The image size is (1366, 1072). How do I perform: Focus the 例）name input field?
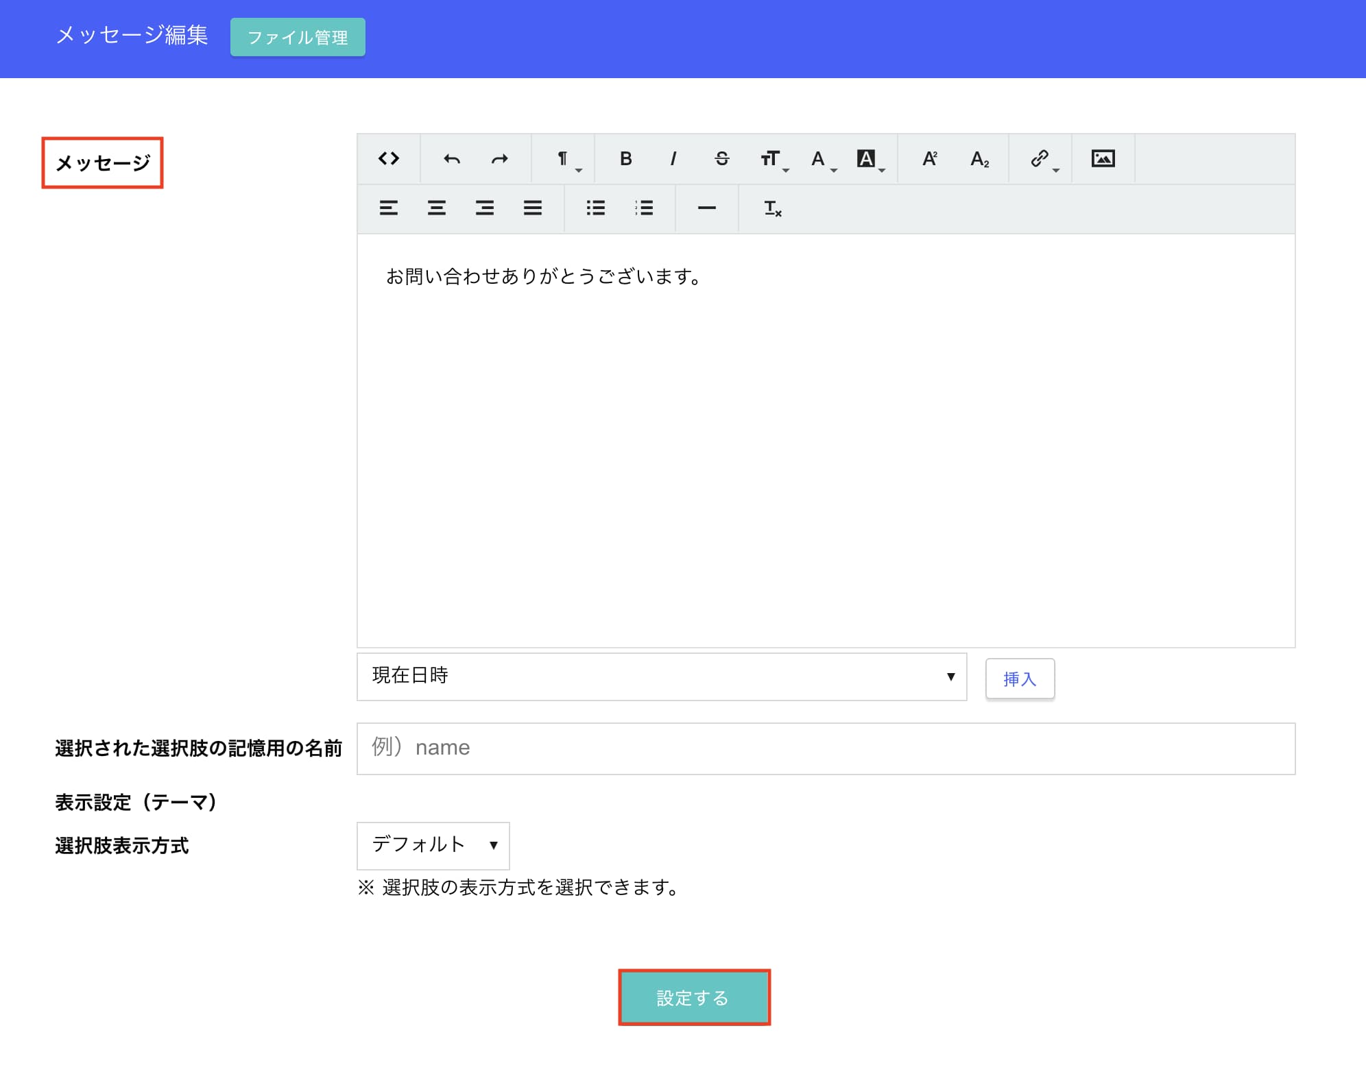(x=826, y=748)
